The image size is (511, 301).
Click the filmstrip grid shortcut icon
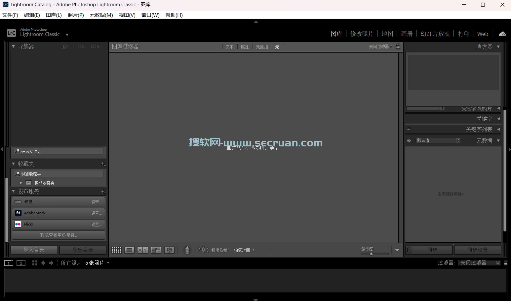click(35, 263)
